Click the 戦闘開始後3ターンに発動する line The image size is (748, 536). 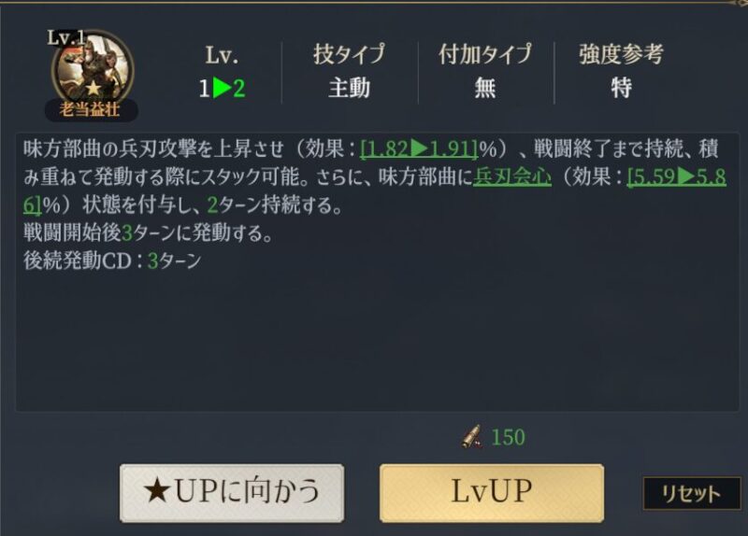[149, 233]
